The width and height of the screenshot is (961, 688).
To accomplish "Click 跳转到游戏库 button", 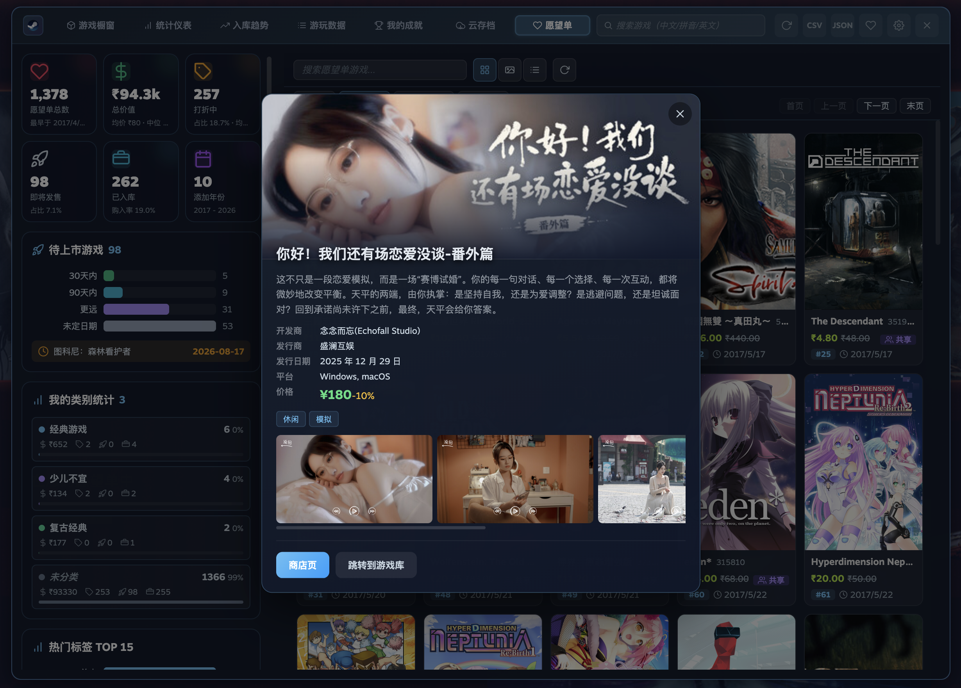I will coord(376,565).
